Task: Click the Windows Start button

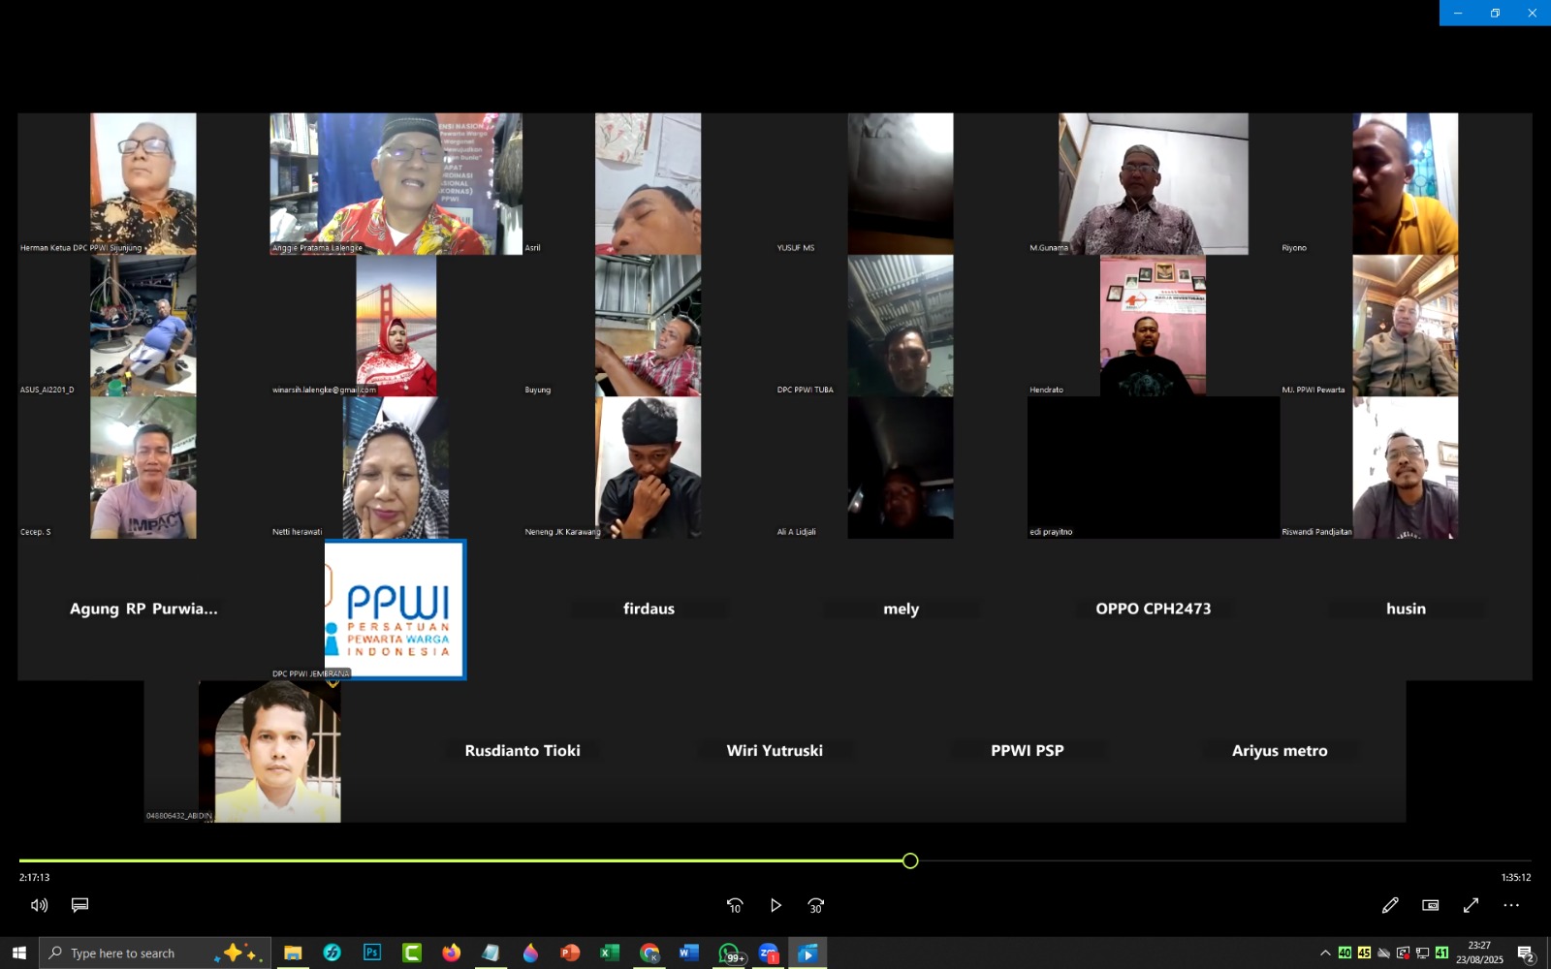Action: [18, 953]
